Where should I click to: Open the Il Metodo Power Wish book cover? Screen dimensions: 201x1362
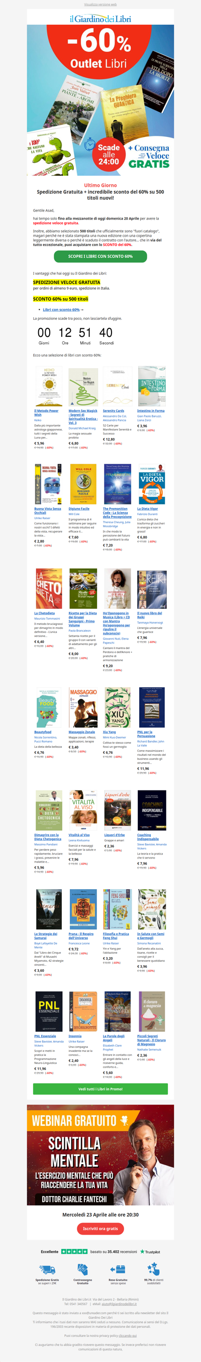[49, 386]
